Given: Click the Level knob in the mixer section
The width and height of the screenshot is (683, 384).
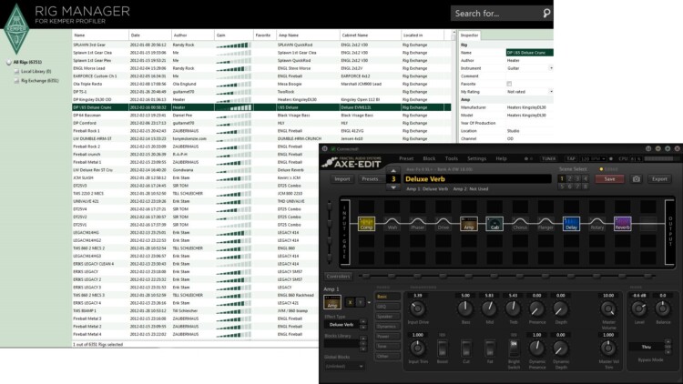Looking at the screenshot, I should [639, 308].
